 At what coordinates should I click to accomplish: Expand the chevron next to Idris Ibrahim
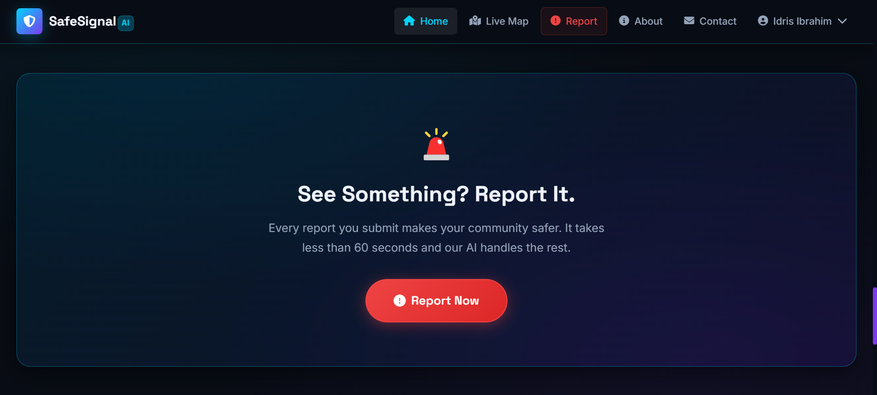tap(842, 21)
